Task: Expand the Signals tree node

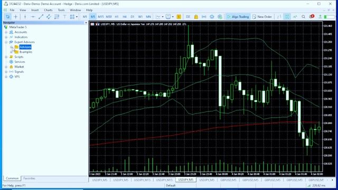Action: point(6,72)
